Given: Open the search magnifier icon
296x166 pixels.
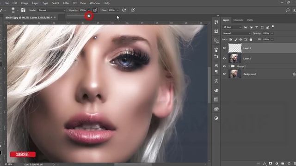Looking at the screenshot, I should coord(288,10).
